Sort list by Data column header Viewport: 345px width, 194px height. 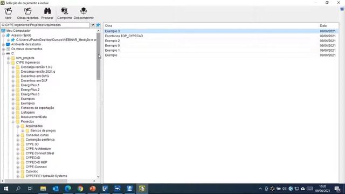coord(323,25)
